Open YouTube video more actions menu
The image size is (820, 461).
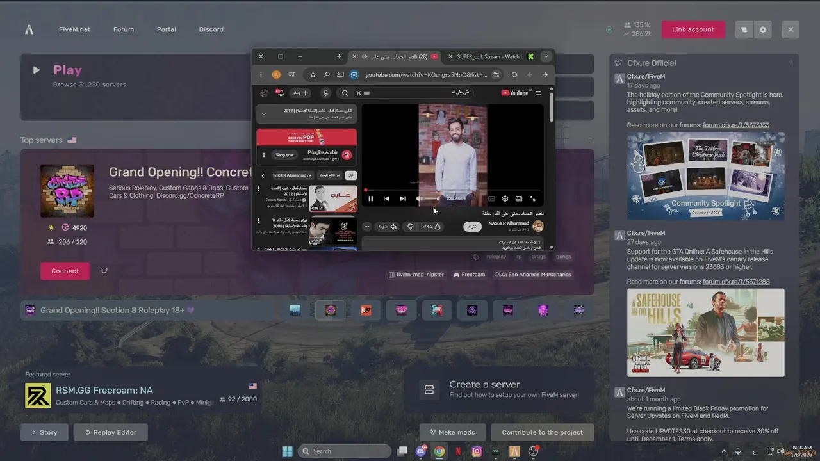pos(367,227)
